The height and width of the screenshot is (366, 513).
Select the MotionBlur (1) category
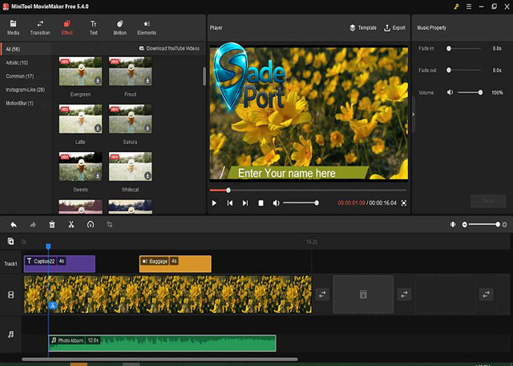pyautogui.click(x=19, y=103)
